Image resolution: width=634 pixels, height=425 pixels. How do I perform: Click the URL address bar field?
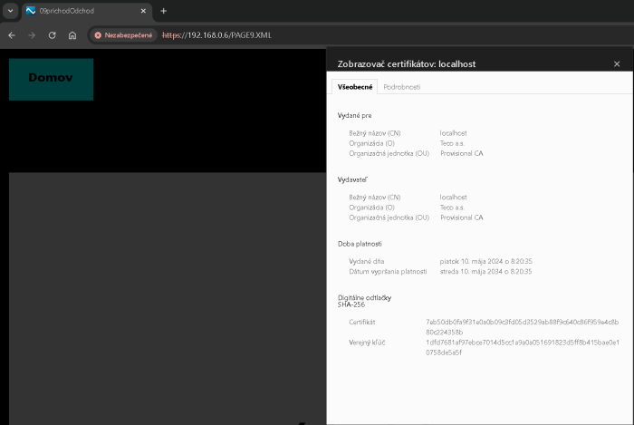click(362, 34)
